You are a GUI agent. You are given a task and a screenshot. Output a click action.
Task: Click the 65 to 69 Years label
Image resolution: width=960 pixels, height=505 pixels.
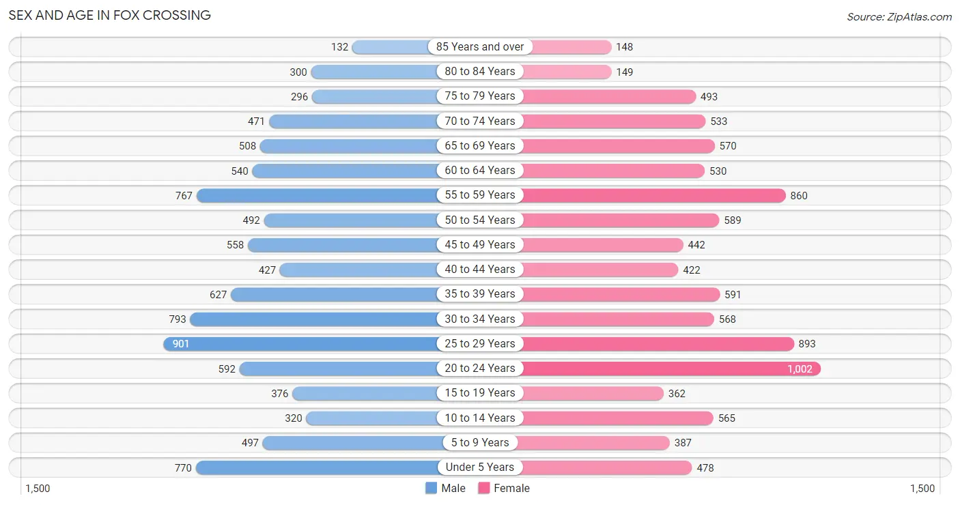pos(480,145)
